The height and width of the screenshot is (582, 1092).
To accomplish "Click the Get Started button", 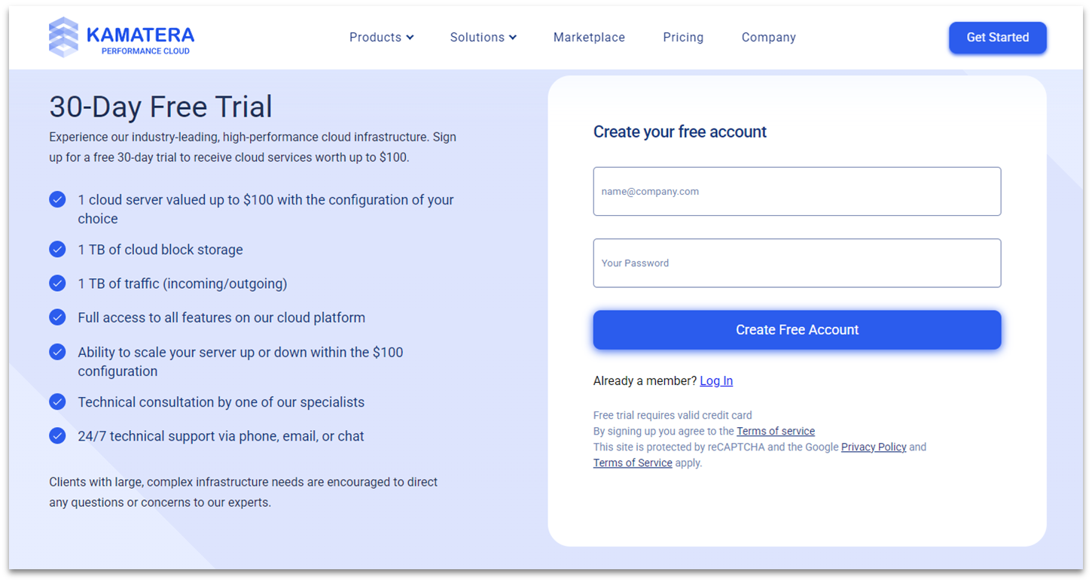I will 997,37.
